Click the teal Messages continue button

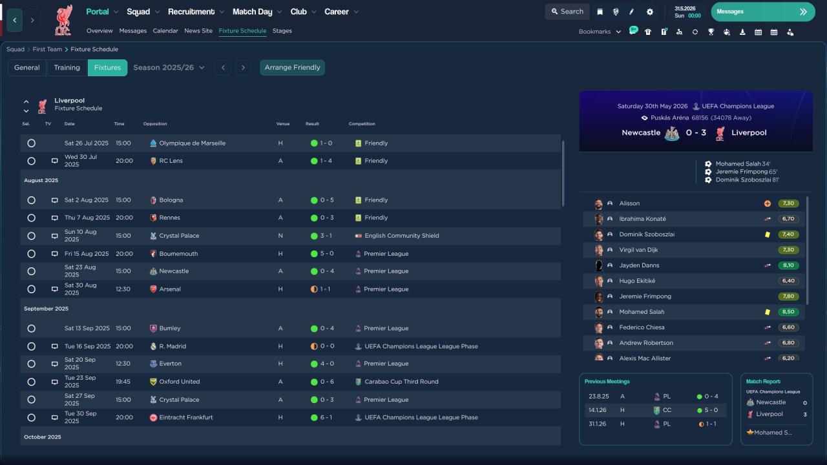[x=763, y=12]
